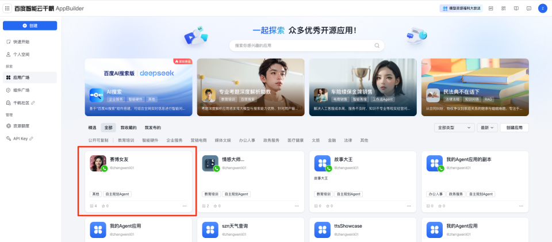Click the szn天气查询 app icon

[210, 230]
